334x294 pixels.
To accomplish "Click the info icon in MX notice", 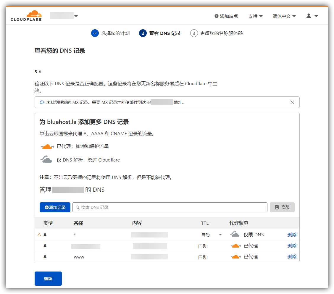I will [42, 102].
